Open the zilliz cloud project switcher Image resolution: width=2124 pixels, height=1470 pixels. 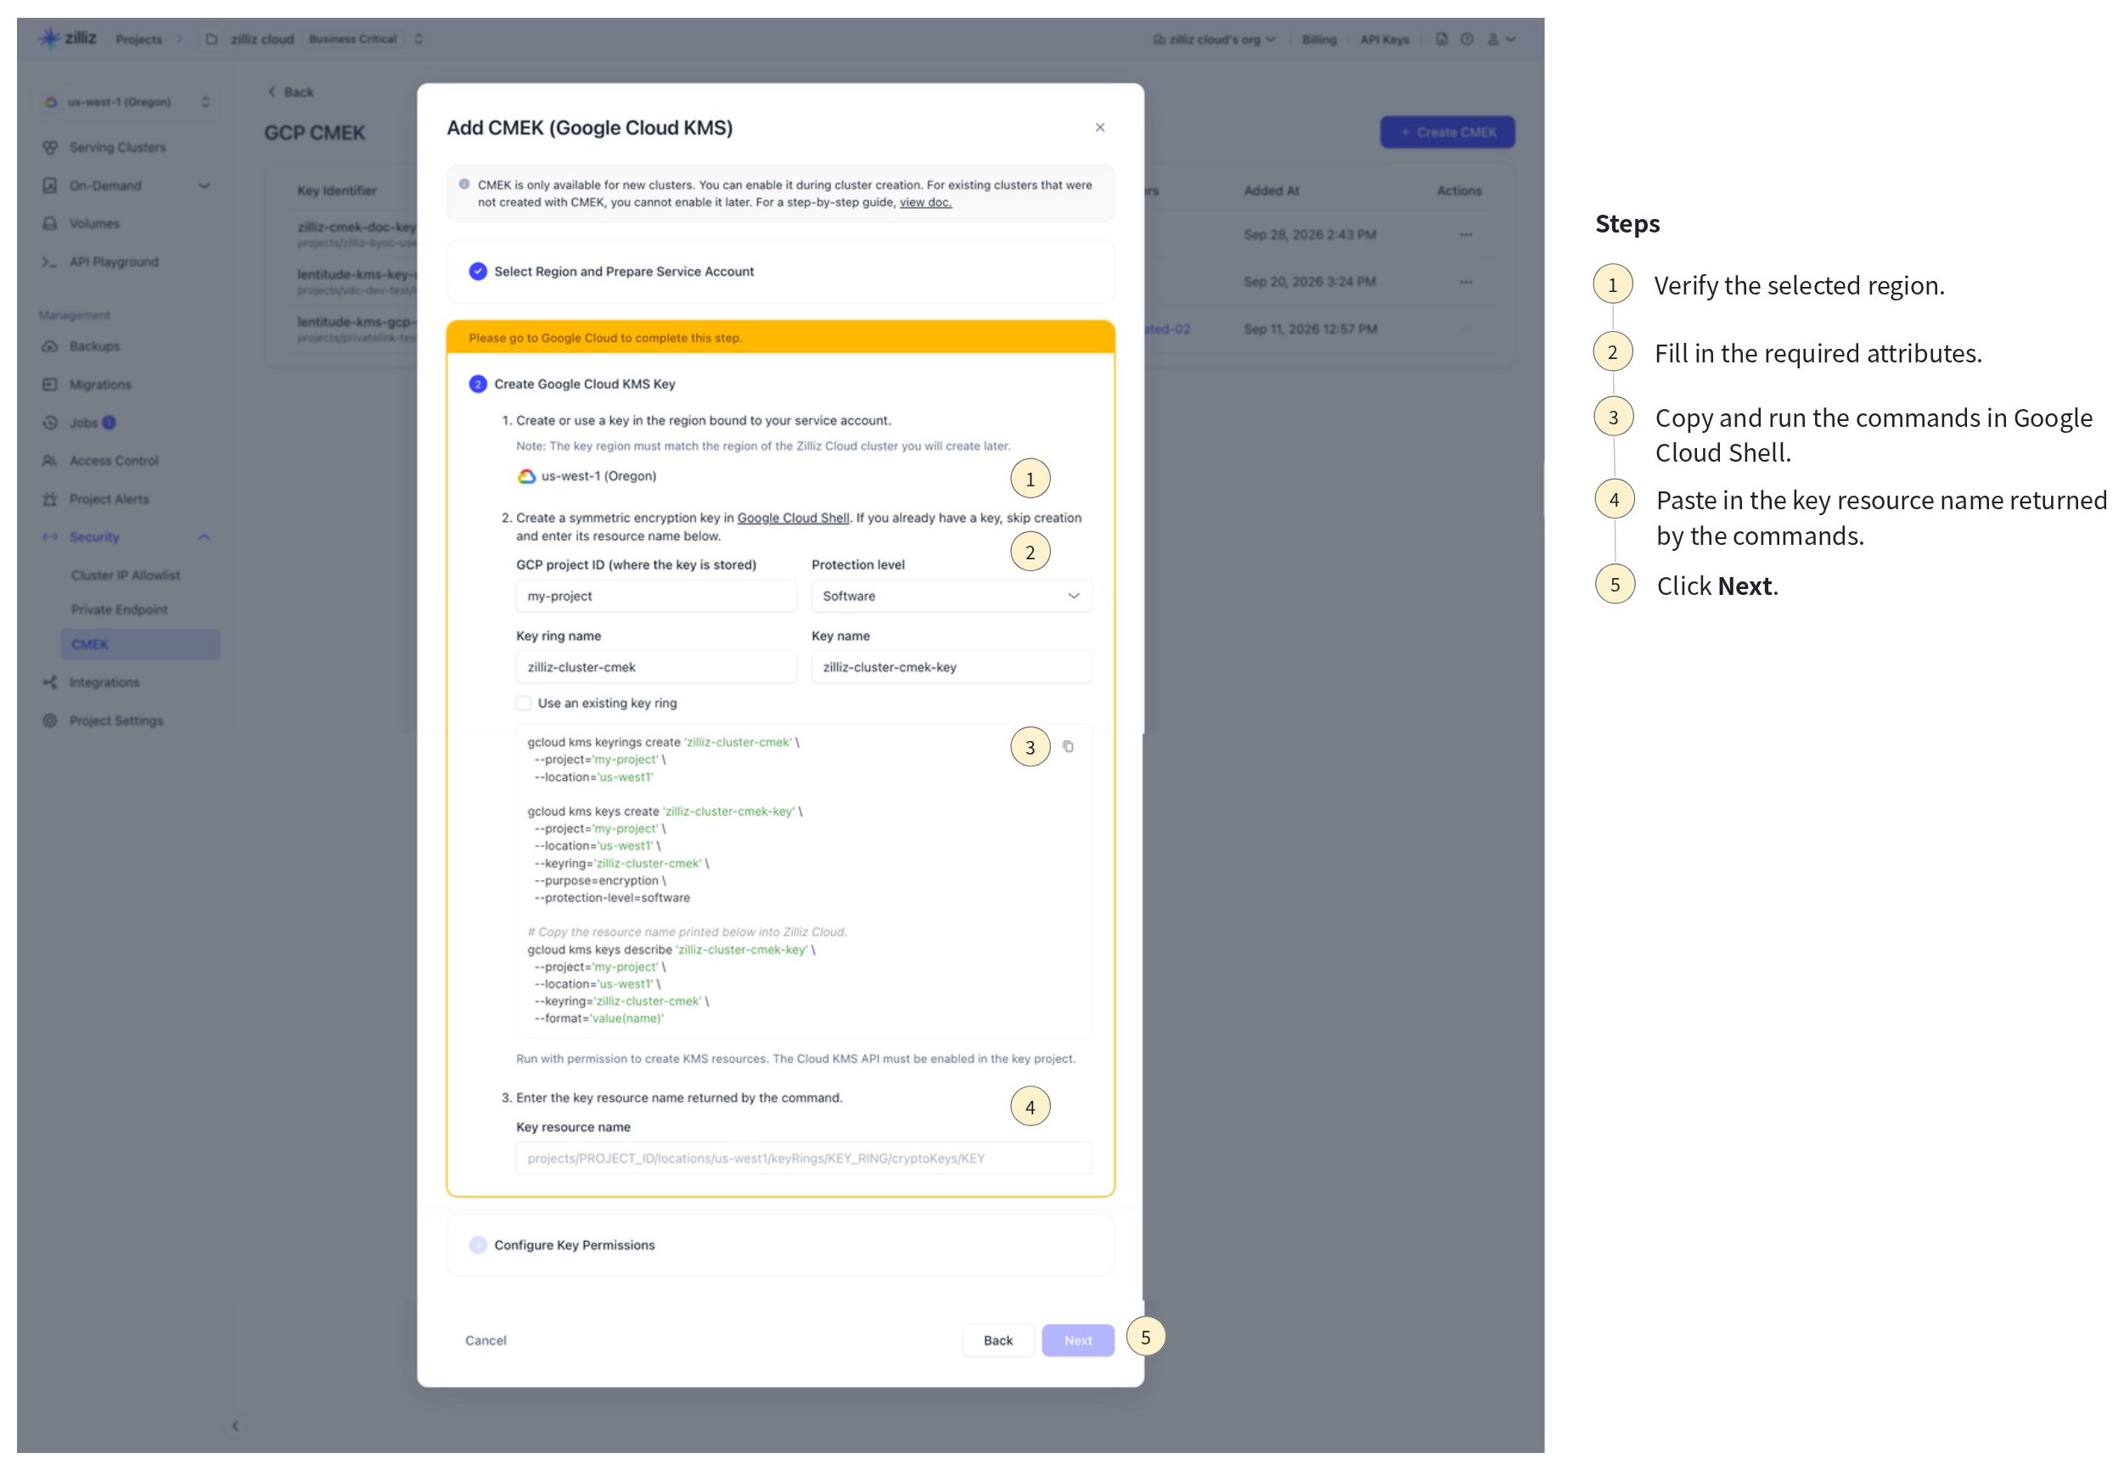coord(419,39)
